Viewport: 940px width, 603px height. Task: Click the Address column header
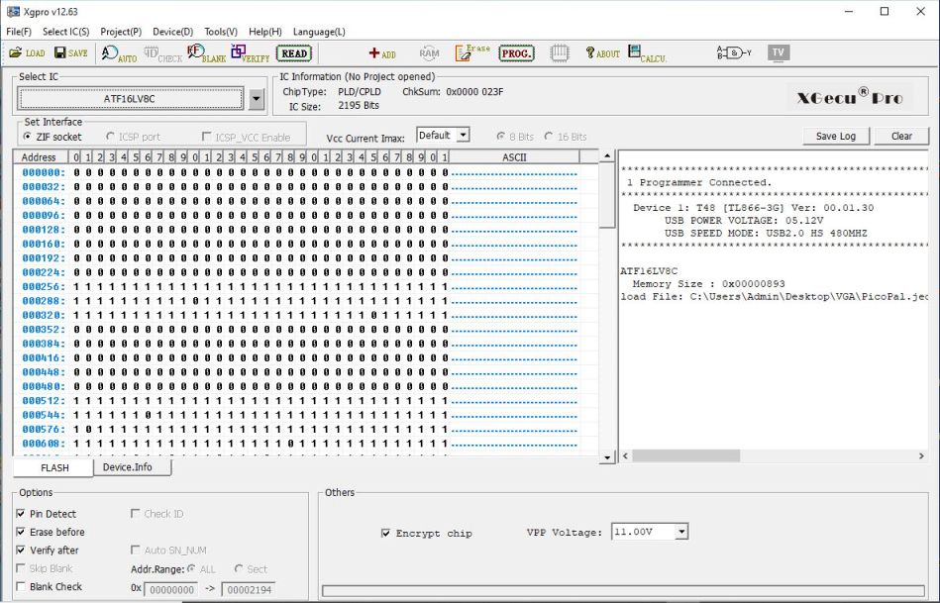click(x=41, y=157)
